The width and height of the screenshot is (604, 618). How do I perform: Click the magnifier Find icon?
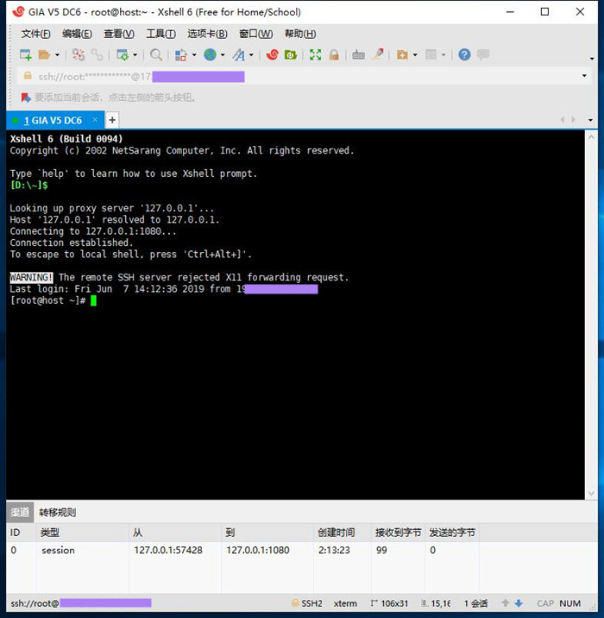click(x=156, y=54)
